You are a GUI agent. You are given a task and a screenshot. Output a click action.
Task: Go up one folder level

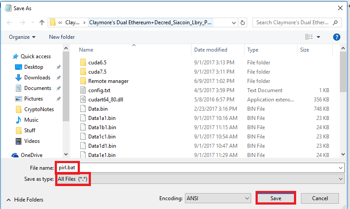click(42, 22)
